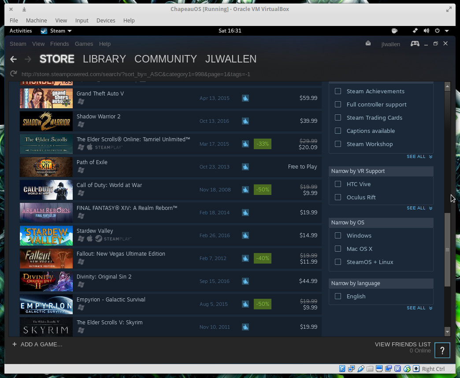This screenshot has width=460, height=378.
Task: Enable the Steam Achievements filter
Action: coord(338,91)
